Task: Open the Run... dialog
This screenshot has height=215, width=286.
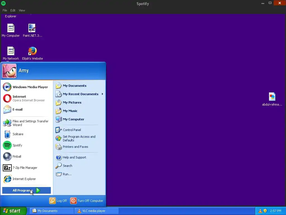Action: coord(80,174)
